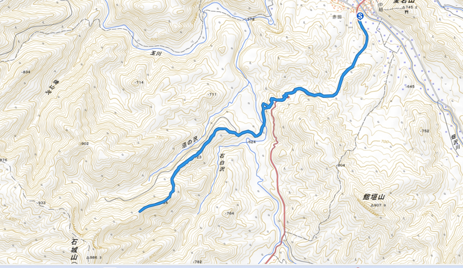
Task: Click the 玉川 river label
Action: 156,53
